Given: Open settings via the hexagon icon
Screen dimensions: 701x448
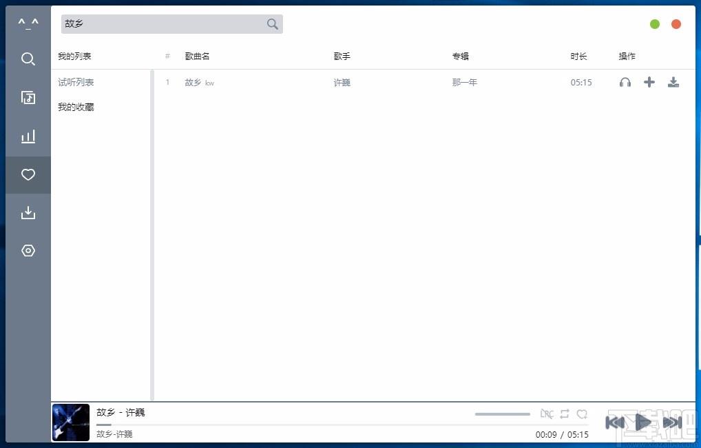Looking at the screenshot, I should (28, 251).
